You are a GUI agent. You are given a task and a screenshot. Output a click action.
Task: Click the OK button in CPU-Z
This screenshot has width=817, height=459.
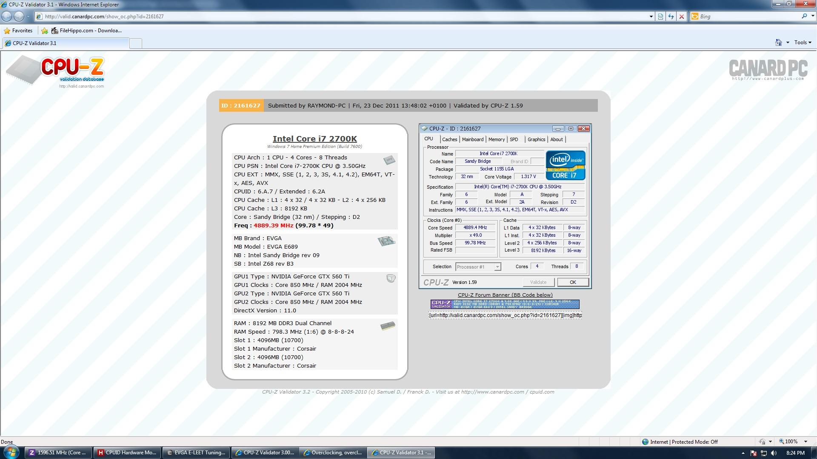click(x=573, y=282)
